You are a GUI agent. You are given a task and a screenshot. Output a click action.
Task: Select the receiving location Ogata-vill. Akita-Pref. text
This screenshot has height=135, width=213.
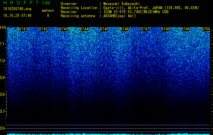coord(127,8)
